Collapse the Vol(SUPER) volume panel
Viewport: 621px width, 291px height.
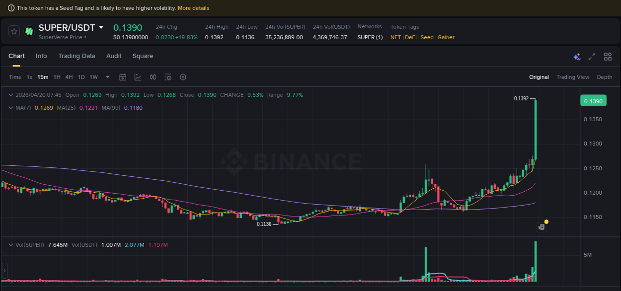coord(10,245)
